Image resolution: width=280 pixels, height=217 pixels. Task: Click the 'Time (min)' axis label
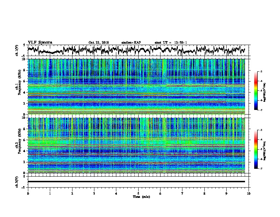coord(141,197)
